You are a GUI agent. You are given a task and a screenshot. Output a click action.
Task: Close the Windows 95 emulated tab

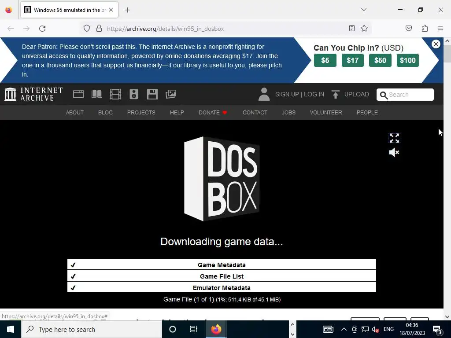[111, 10]
